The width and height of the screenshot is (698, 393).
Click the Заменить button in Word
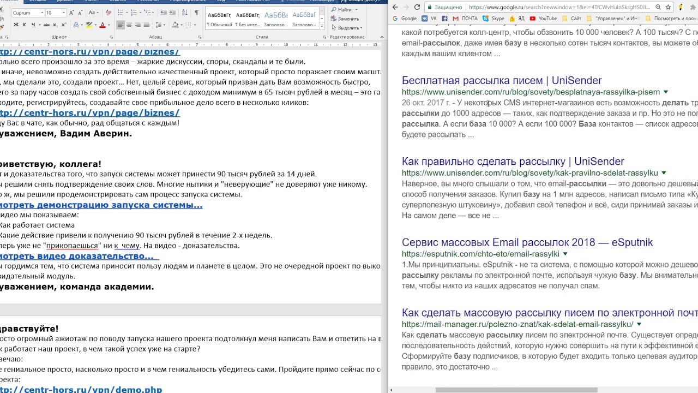[x=346, y=19]
